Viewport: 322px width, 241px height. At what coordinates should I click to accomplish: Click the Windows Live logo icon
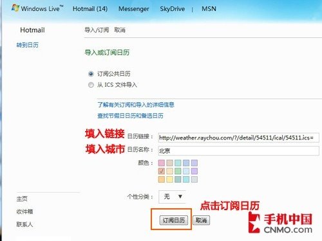click(15, 8)
